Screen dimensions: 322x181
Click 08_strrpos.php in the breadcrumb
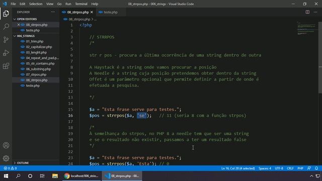79,19
